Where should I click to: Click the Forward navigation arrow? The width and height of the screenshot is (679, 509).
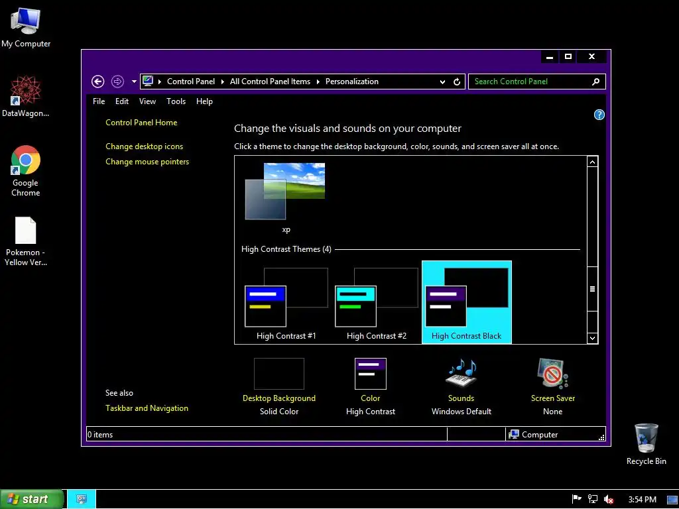point(117,82)
